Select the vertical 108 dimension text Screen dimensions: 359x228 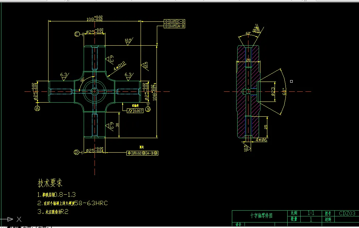[x=154, y=92]
